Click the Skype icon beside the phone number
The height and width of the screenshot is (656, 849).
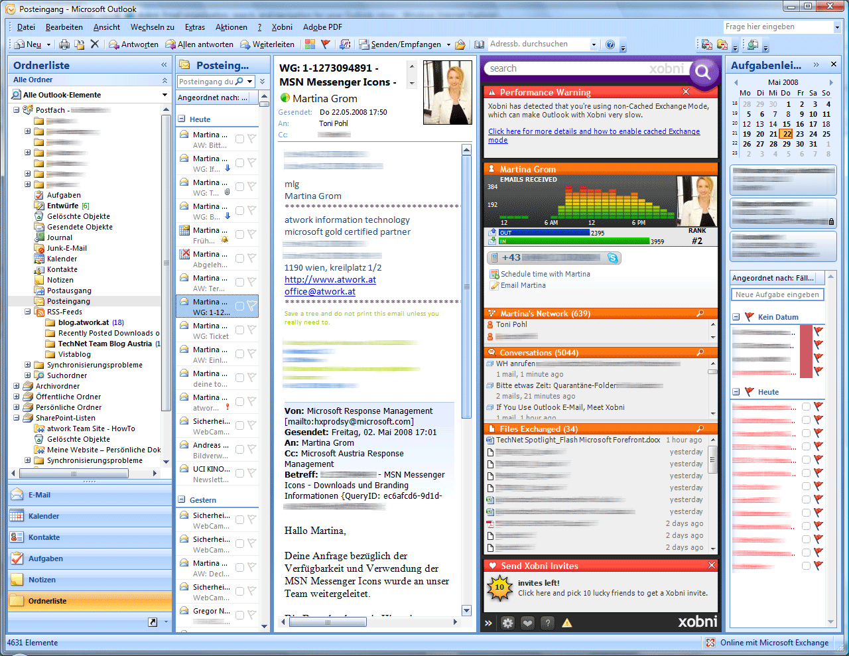(x=613, y=258)
